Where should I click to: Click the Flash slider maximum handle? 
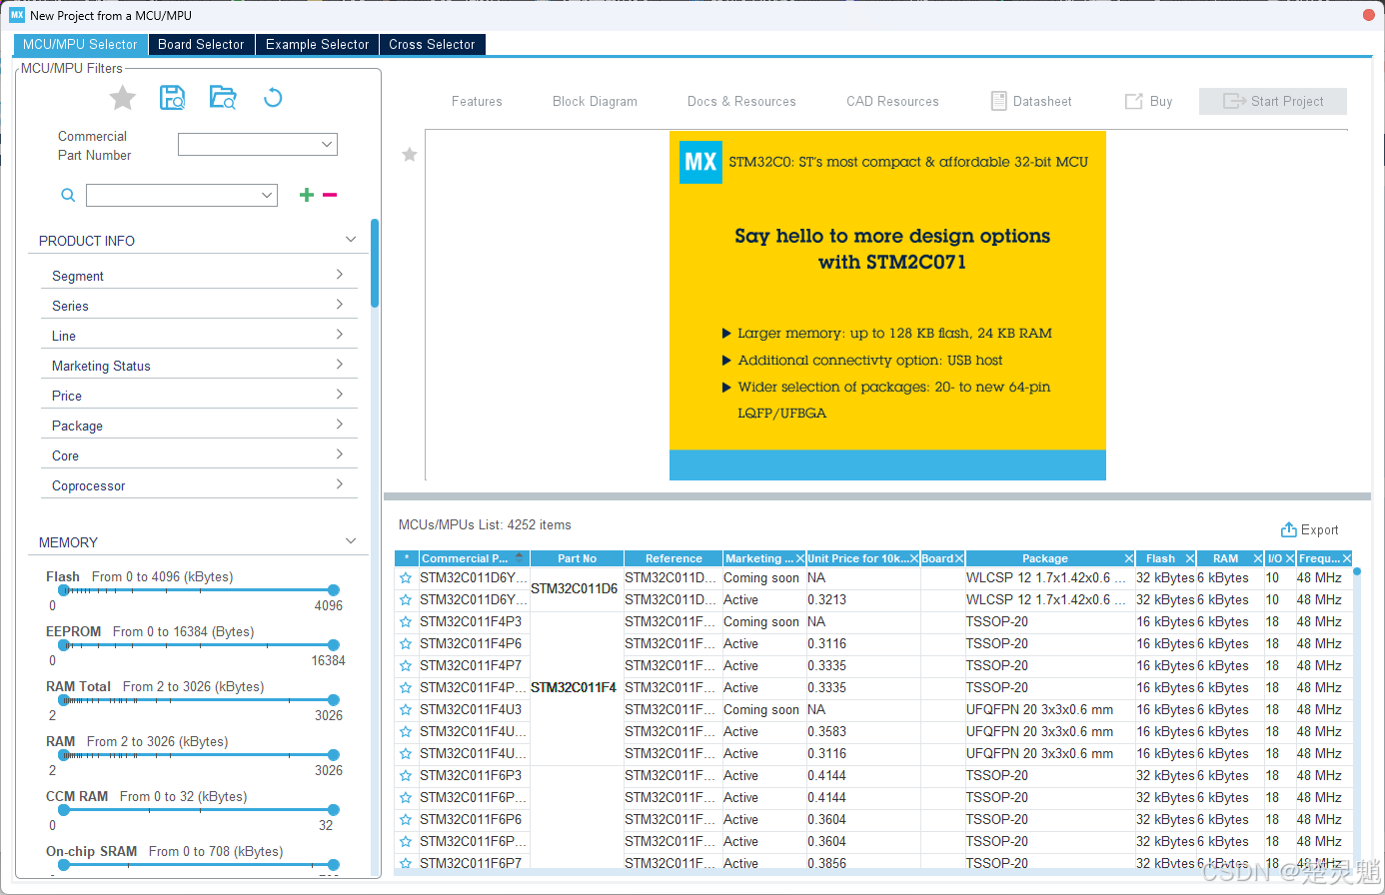coord(334,590)
